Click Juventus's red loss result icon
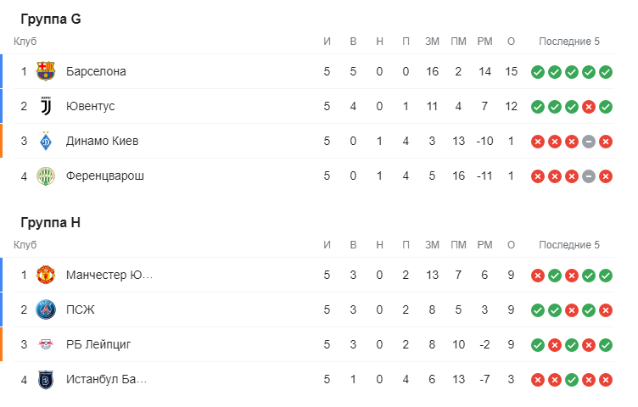This screenshot has width=638, height=407. coord(588,107)
